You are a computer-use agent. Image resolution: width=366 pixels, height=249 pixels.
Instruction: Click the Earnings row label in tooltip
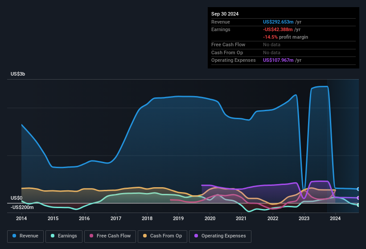[221, 29]
